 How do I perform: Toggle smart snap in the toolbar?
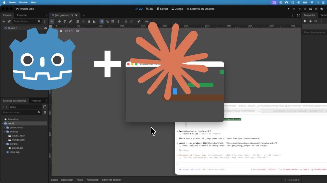coord(107,21)
